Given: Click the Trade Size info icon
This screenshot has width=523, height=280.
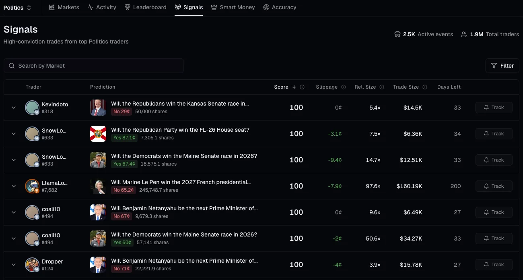Looking at the screenshot, I should [x=425, y=87].
